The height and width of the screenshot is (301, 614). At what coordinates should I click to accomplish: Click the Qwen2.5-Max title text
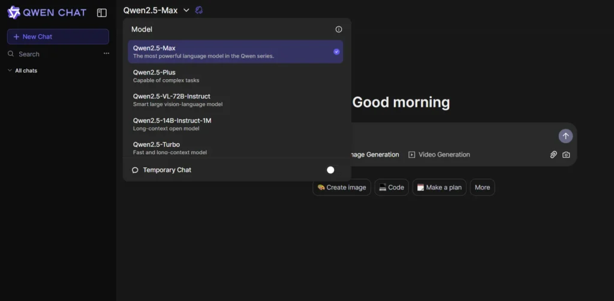click(x=151, y=11)
